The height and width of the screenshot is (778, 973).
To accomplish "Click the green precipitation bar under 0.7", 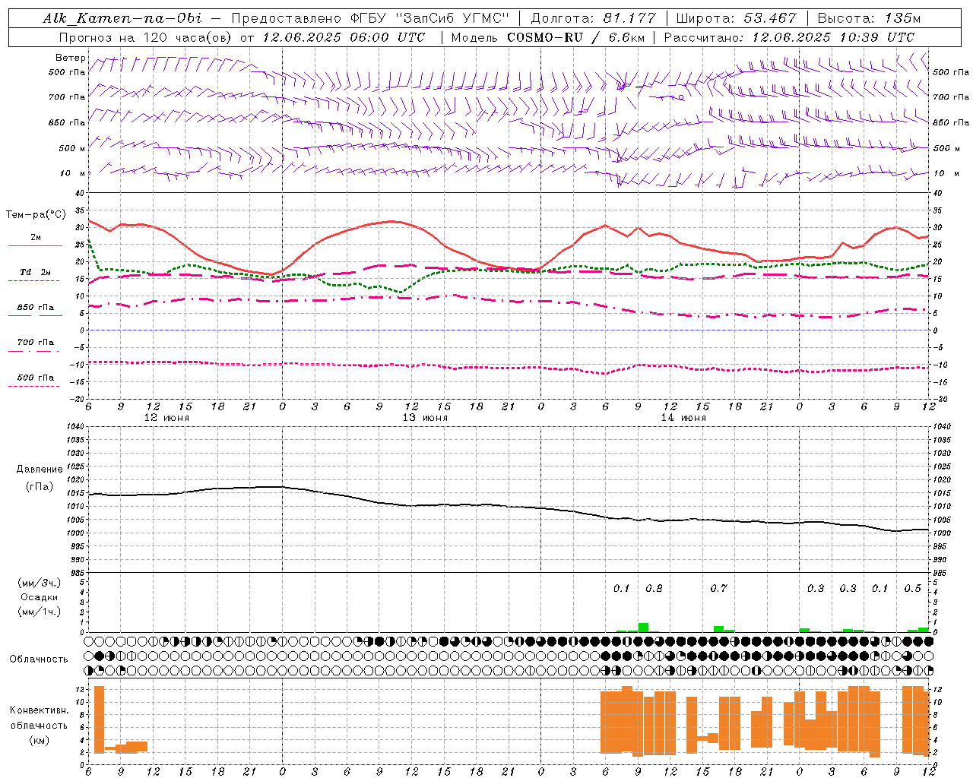I will [x=718, y=629].
